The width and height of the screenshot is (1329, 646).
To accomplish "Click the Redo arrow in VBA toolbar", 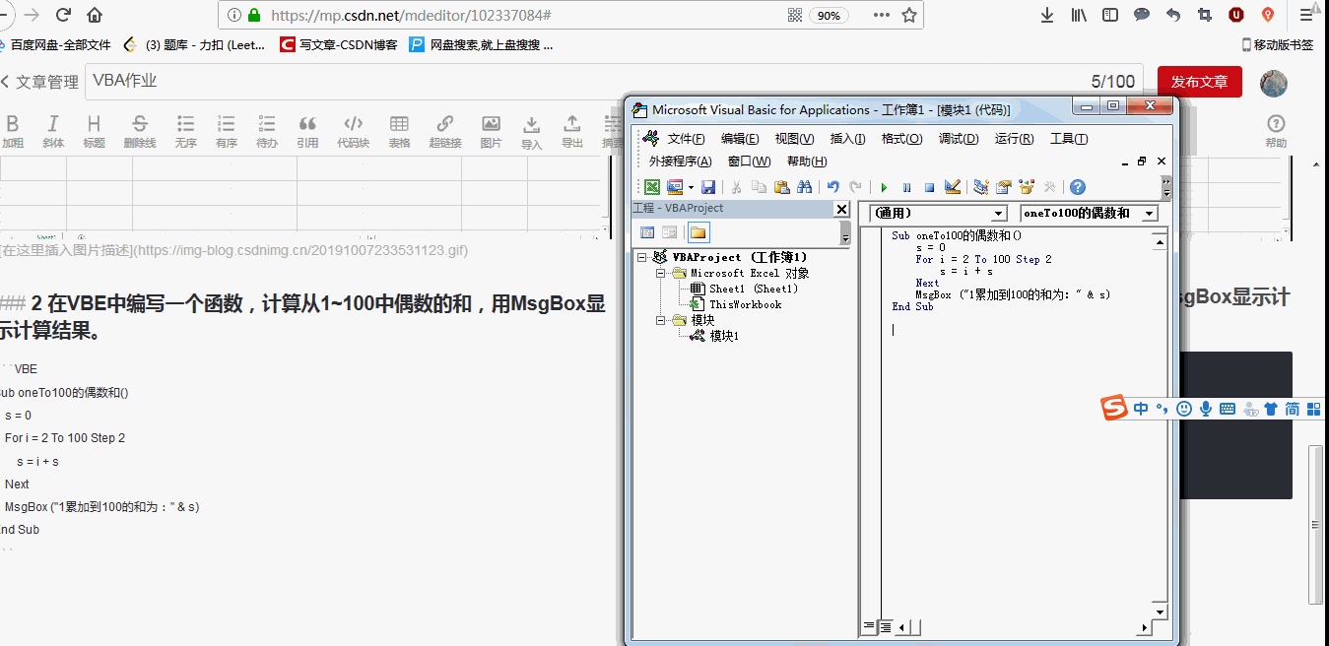I will [855, 187].
